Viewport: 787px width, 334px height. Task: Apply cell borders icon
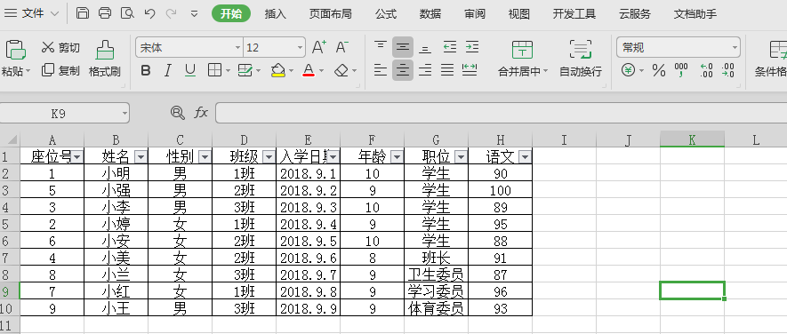[x=215, y=70]
